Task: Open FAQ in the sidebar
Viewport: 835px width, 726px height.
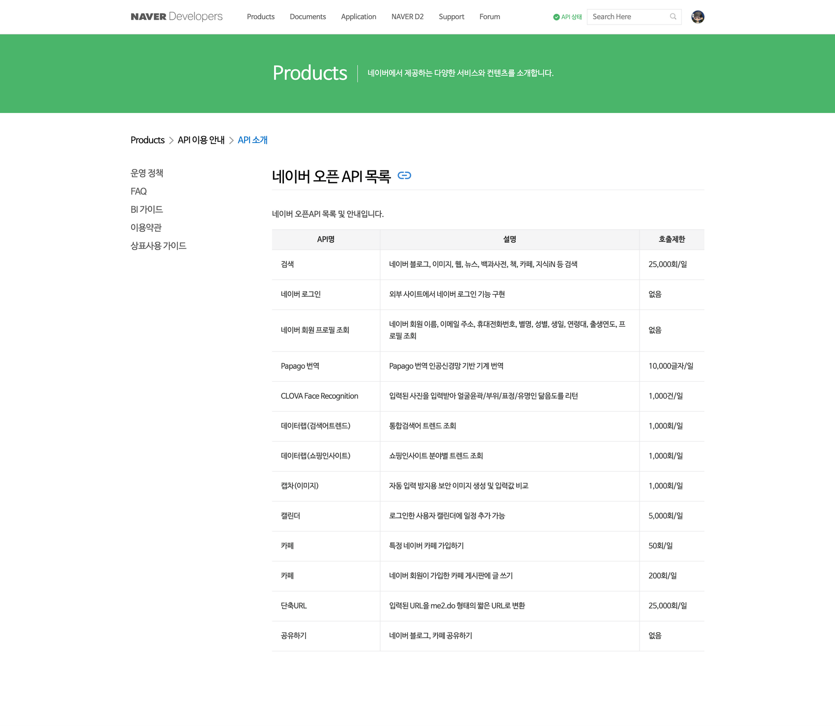Action: tap(139, 191)
